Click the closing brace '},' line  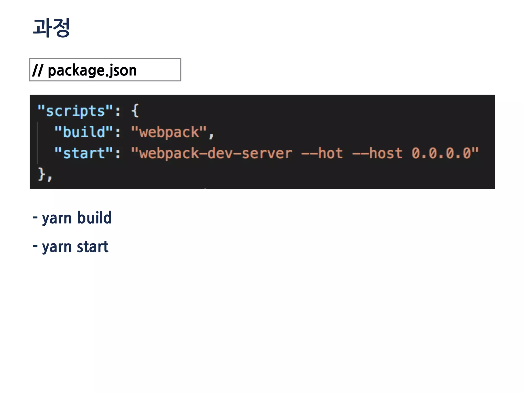45,174
